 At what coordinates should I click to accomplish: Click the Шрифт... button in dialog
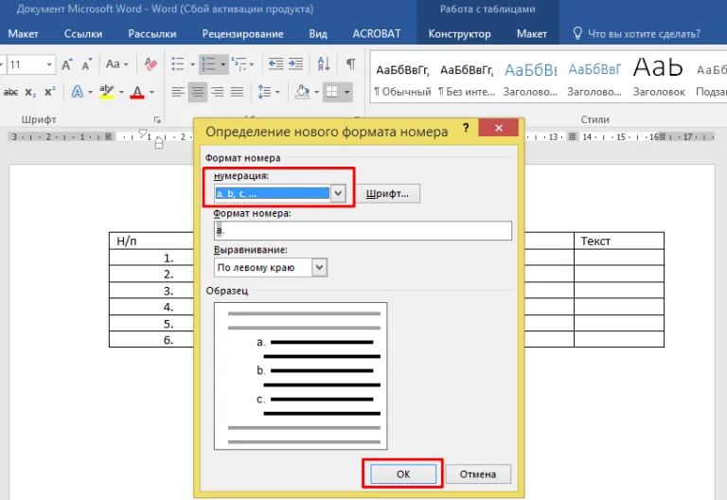click(x=387, y=193)
